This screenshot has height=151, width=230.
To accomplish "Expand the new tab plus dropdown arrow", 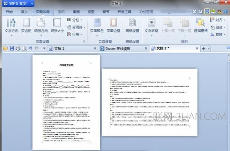I will (209, 49).
